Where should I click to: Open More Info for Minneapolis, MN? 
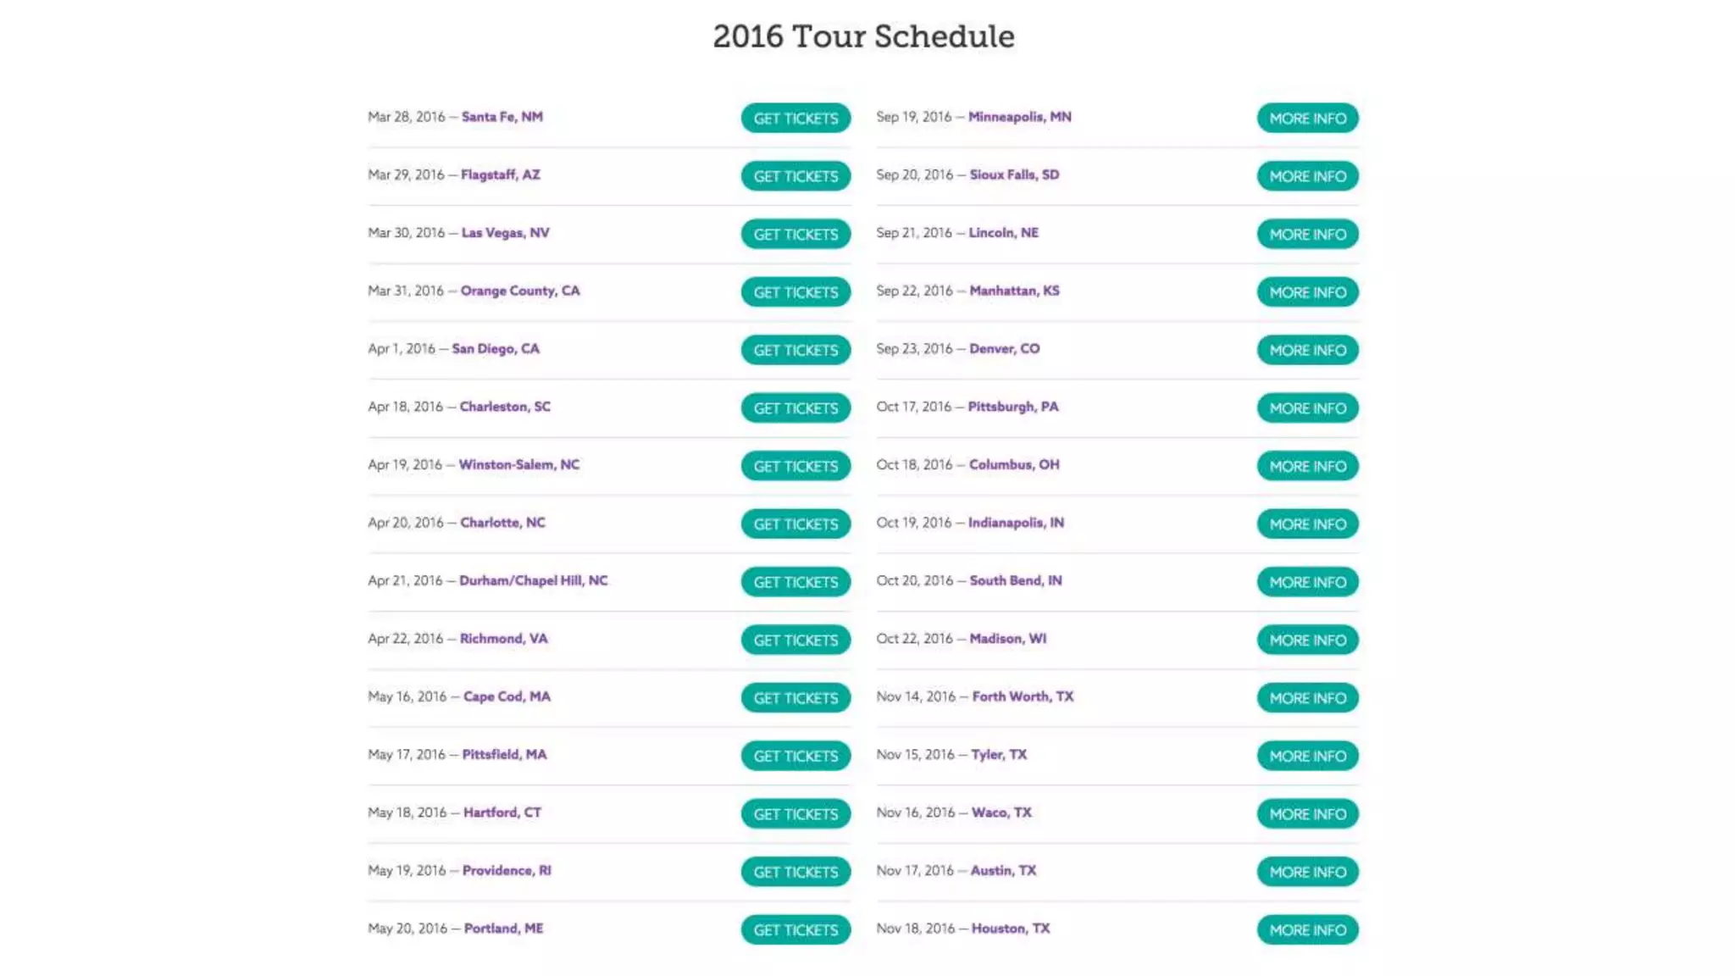(x=1306, y=119)
